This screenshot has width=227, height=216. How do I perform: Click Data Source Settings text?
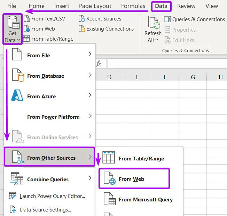pos(46,210)
